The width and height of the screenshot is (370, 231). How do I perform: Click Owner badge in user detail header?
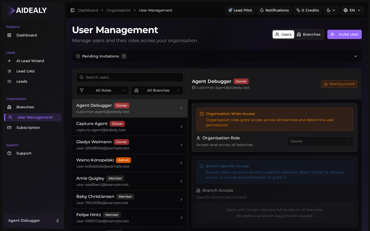[241, 81]
